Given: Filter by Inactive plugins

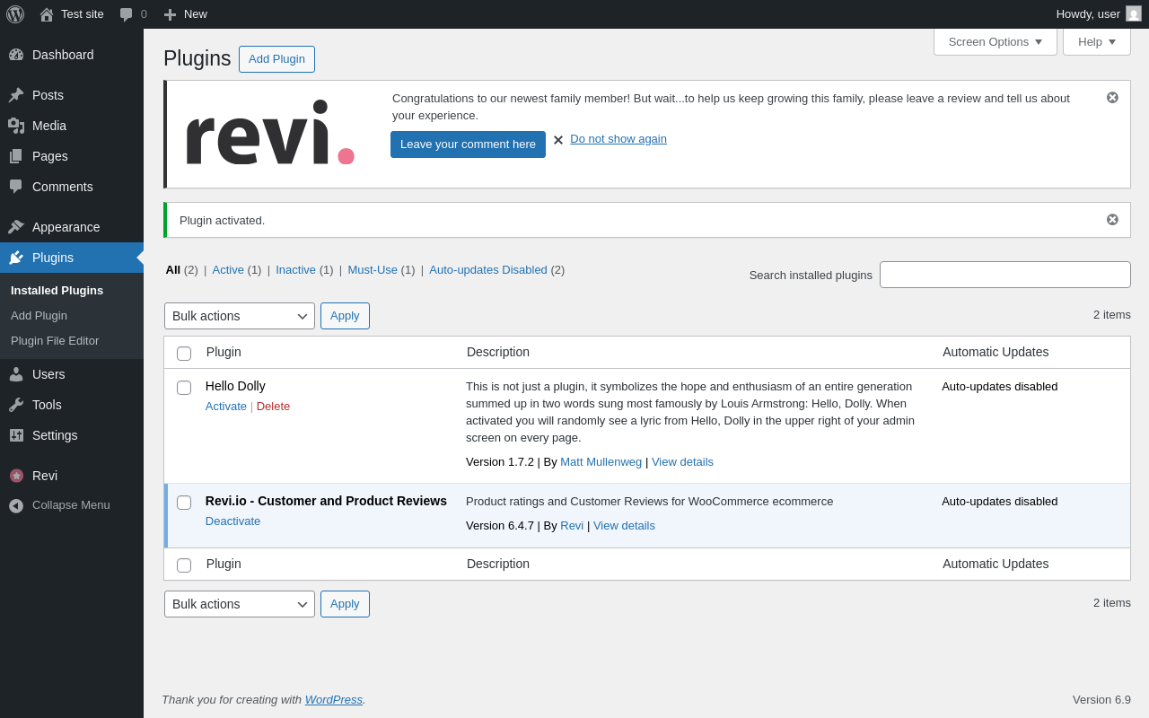Looking at the screenshot, I should [295, 269].
